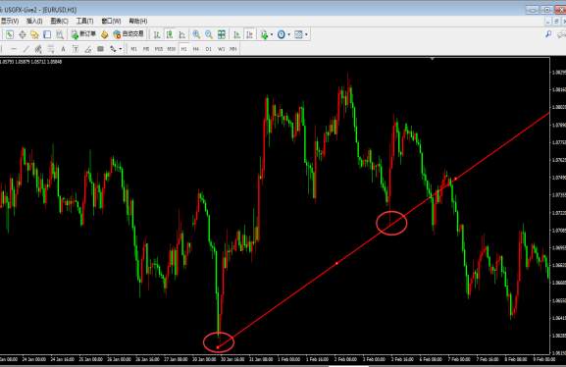Open the 插入(I) Insert menu
The width and height of the screenshot is (566, 367).
pos(34,21)
